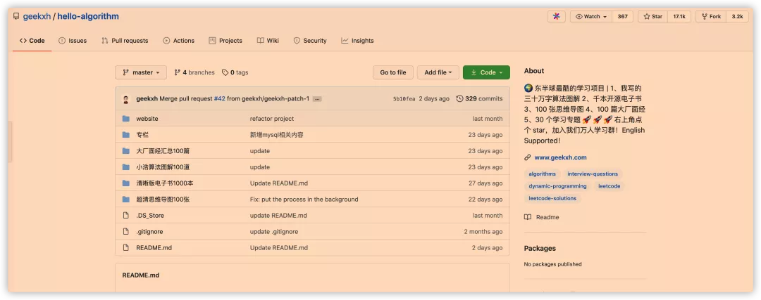Open the Projects tab
761x300 pixels.
click(x=225, y=41)
